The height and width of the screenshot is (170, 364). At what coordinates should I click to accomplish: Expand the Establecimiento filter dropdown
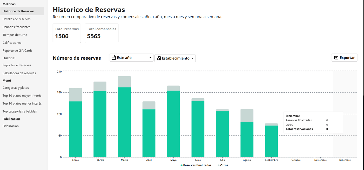tap(175, 58)
